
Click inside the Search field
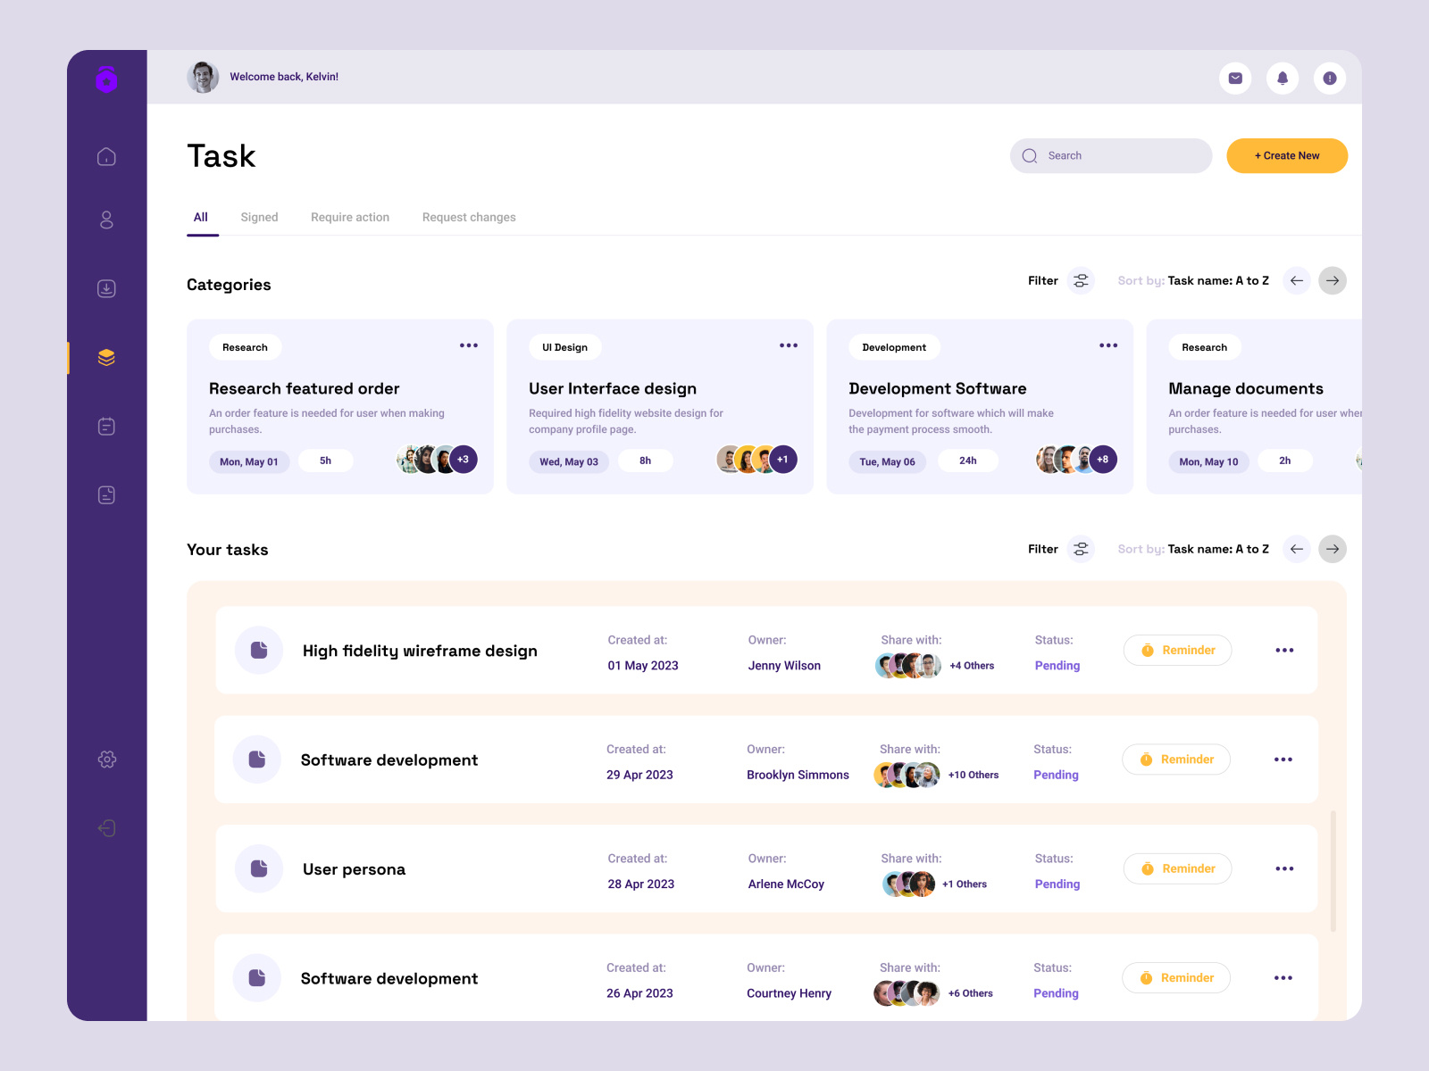[x=1110, y=155]
